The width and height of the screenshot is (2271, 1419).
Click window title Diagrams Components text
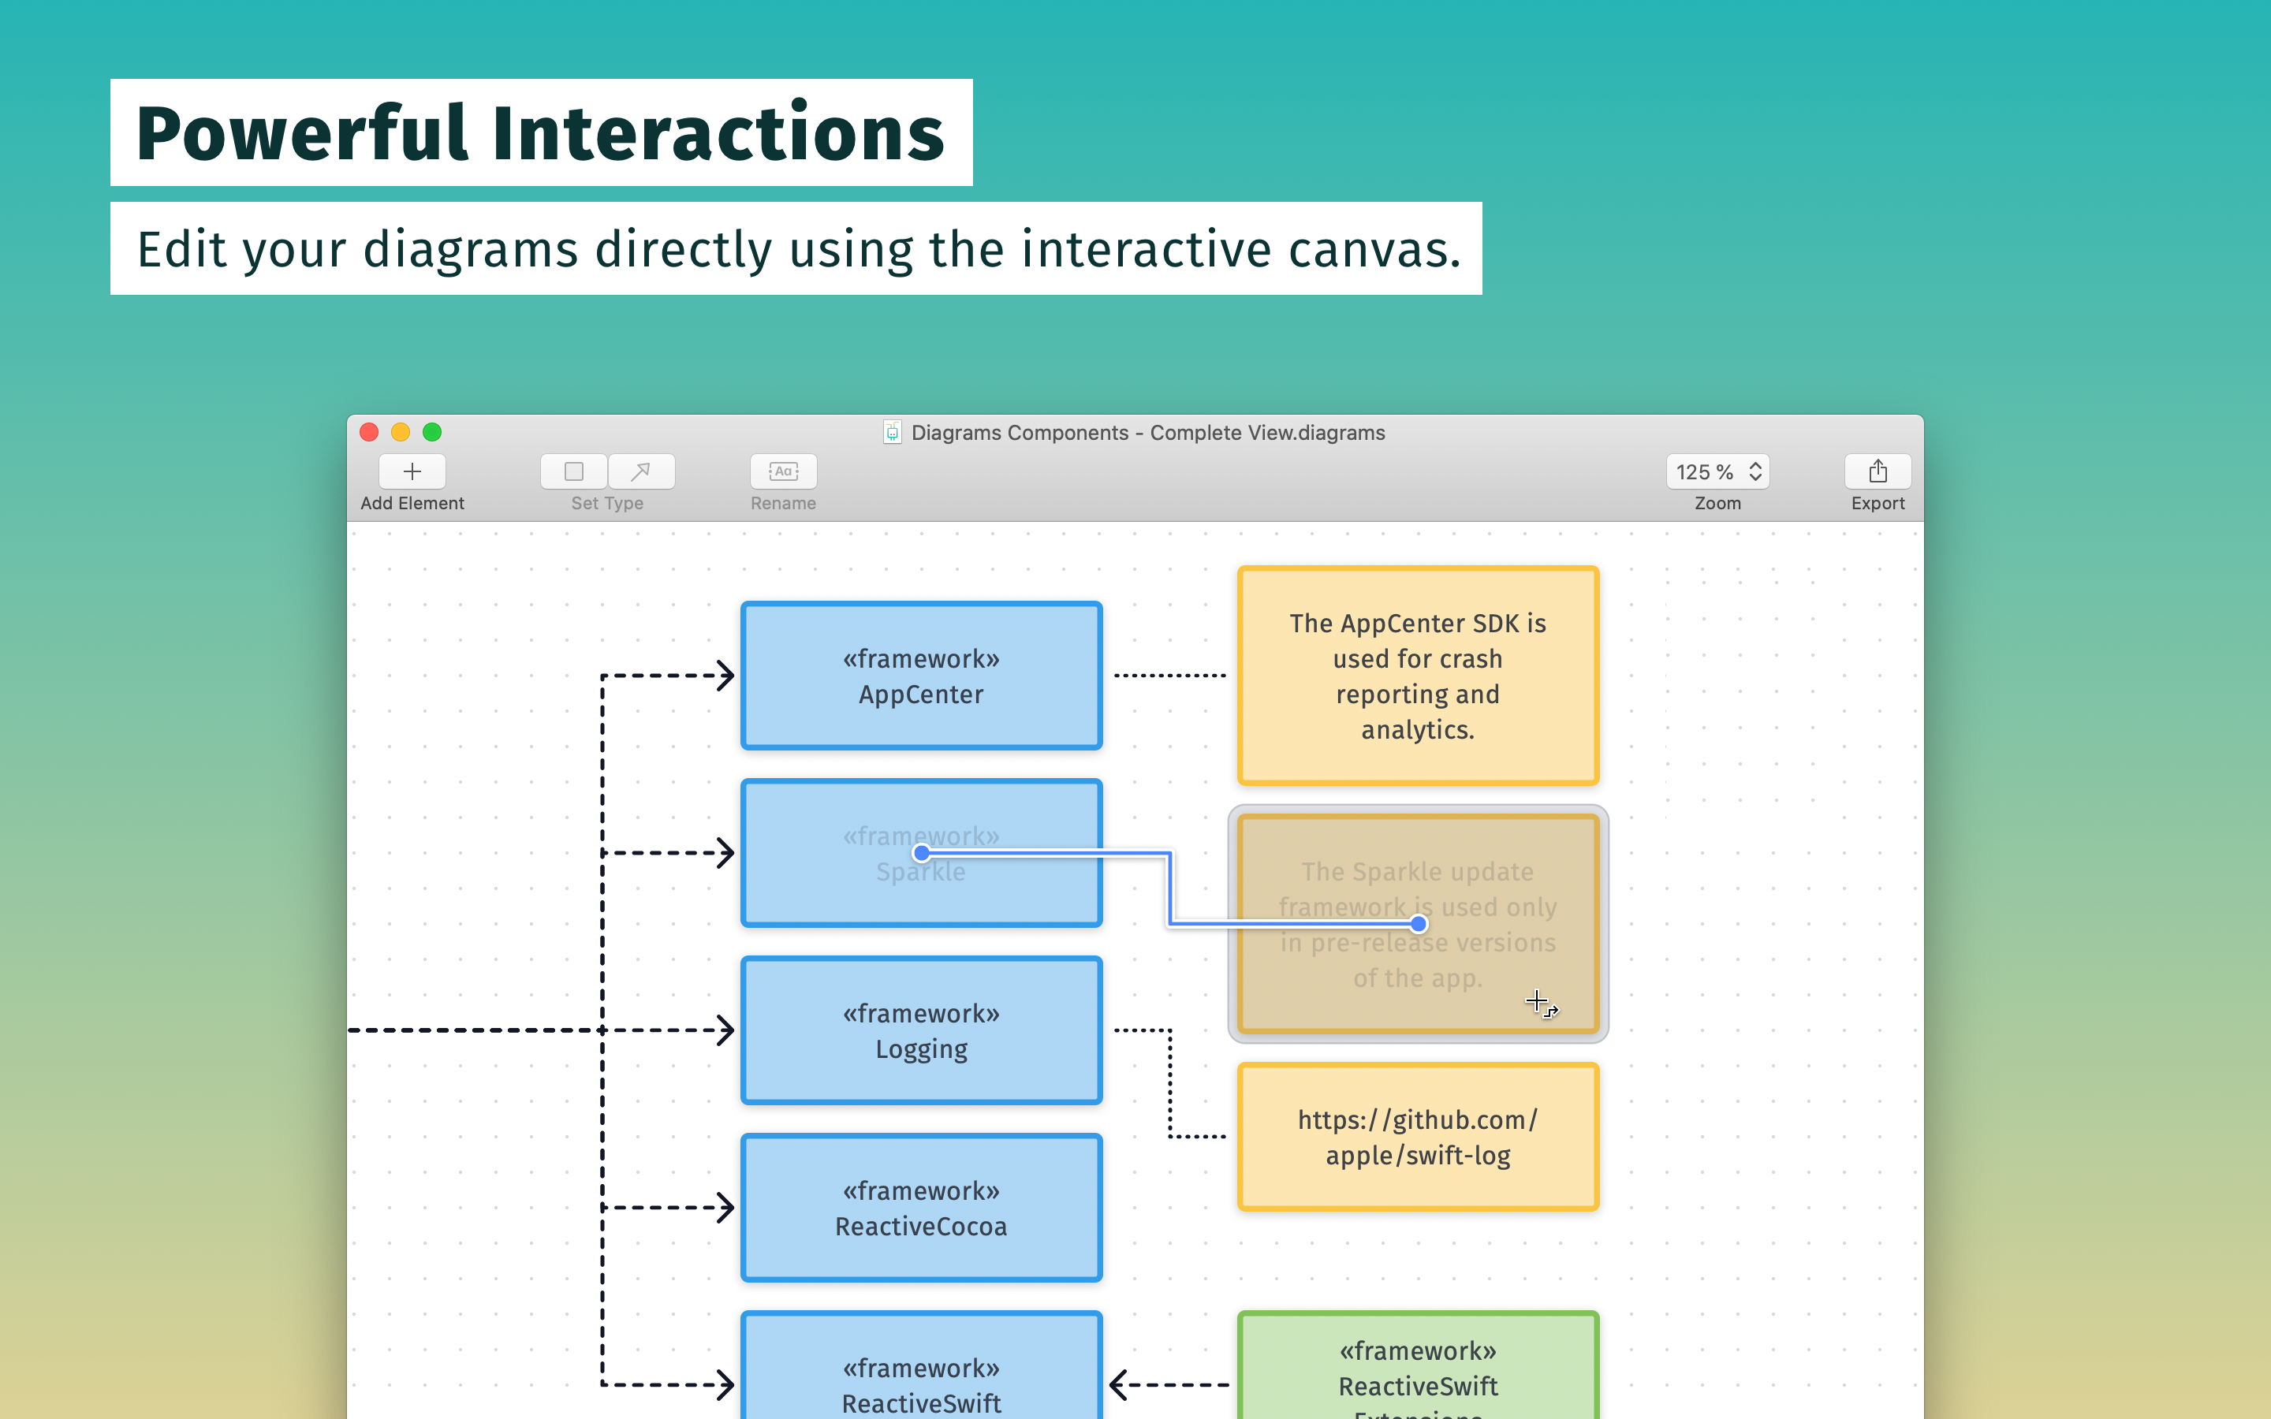click(1147, 433)
